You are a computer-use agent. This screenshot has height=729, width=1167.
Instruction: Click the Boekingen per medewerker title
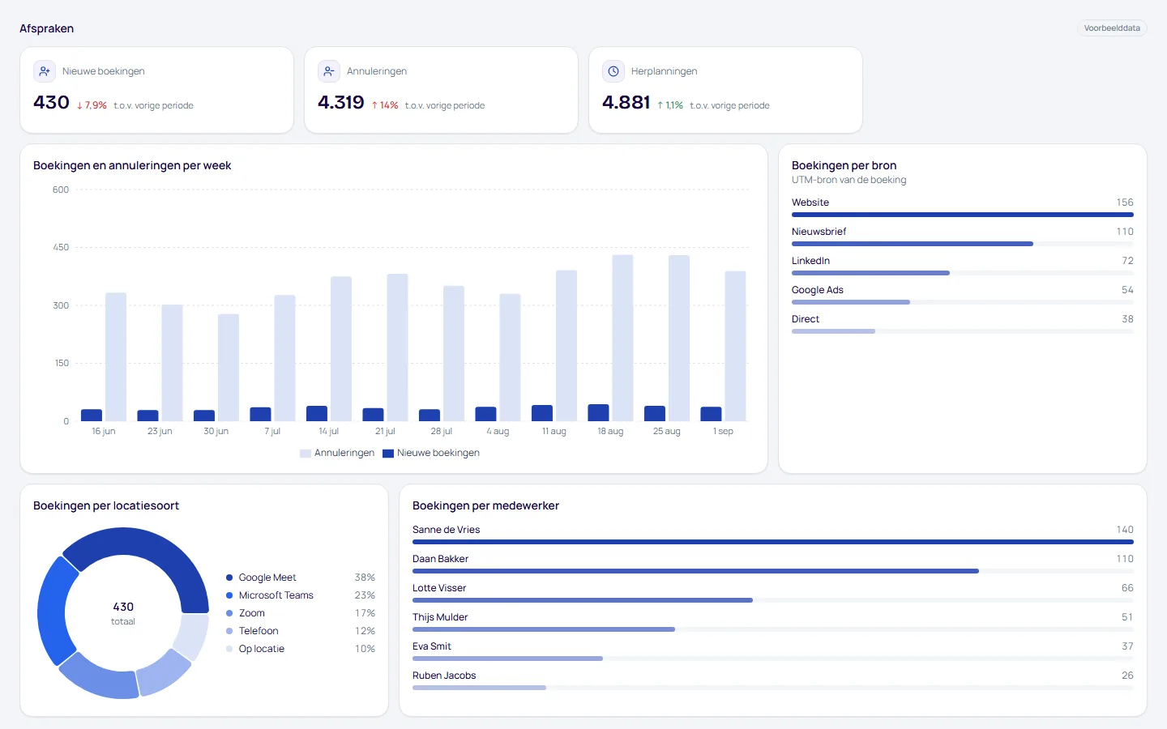(485, 505)
